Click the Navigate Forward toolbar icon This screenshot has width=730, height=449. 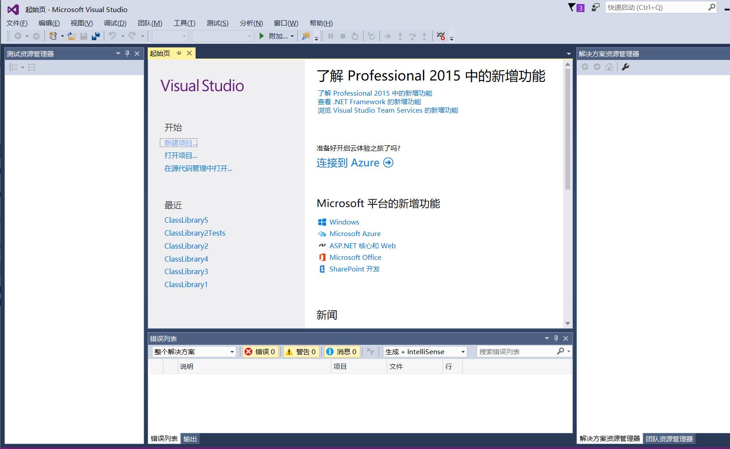click(36, 36)
